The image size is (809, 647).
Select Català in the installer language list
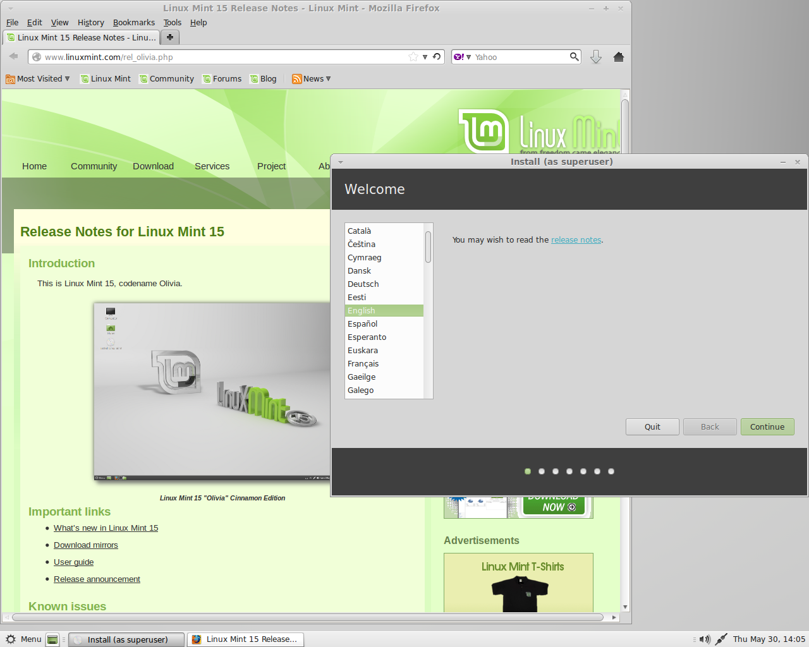click(x=384, y=231)
